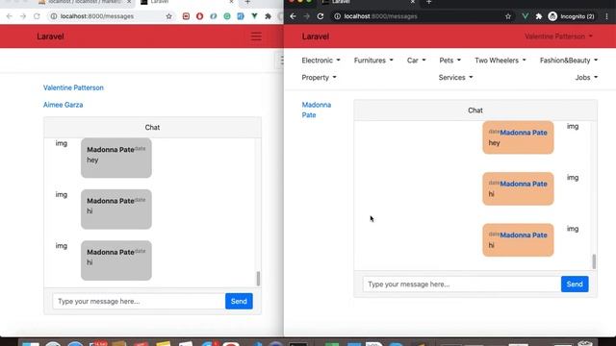Click Madonna Pate name in the orange 'hey' bubble
616x346 pixels.
524,133
